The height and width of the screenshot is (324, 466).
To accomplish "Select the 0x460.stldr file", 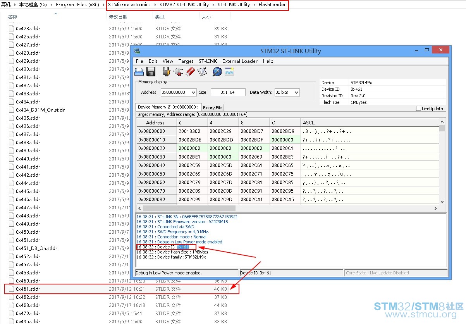I will click(x=28, y=281).
